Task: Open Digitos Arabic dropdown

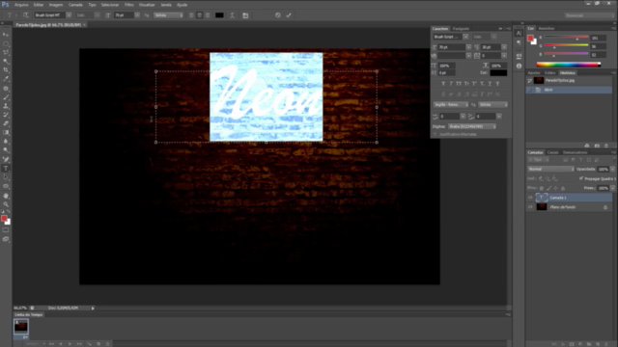Action: click(x=472, y=126)
